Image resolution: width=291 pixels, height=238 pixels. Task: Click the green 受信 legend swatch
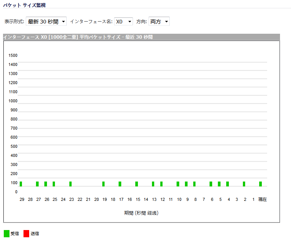pyautogui.click(x=6, y=233)
